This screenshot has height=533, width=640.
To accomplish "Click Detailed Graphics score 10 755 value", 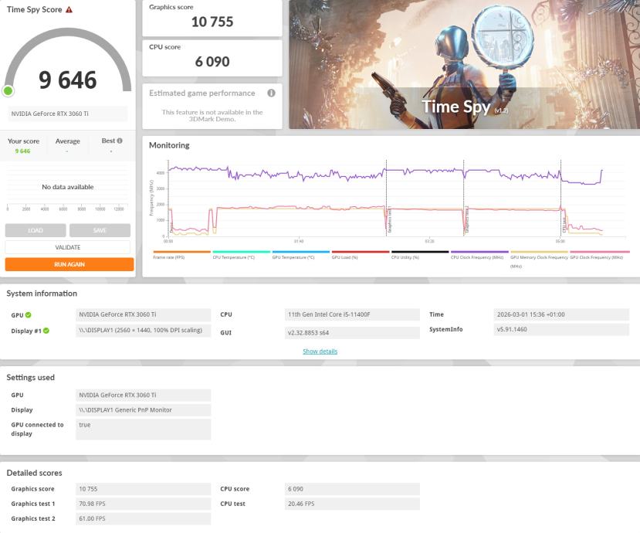I will tap(144, 489).
